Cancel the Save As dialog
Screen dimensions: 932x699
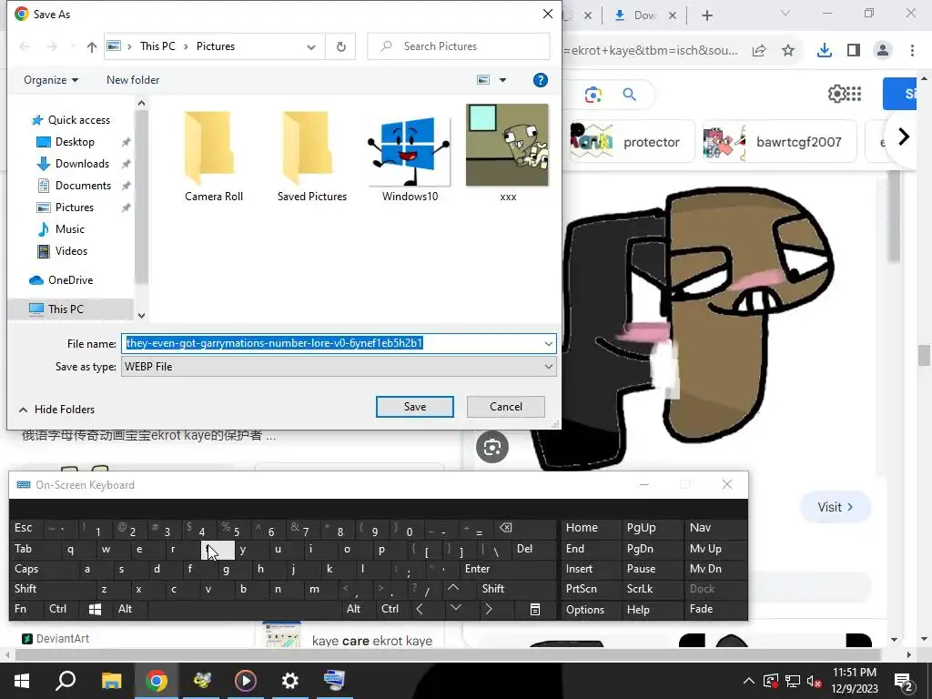(x=506, y=407)
